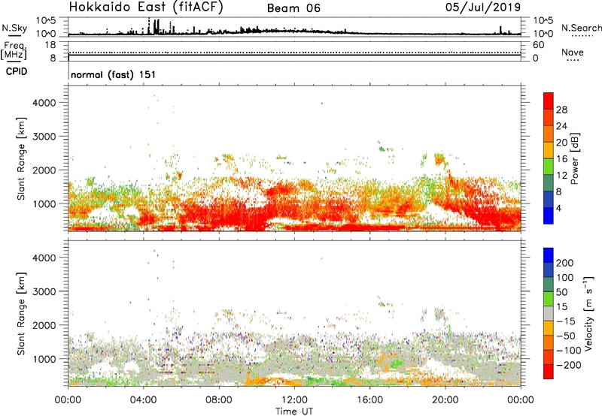Pick the 16–20 dB yellow segment
602x416 pixels.
549,150
